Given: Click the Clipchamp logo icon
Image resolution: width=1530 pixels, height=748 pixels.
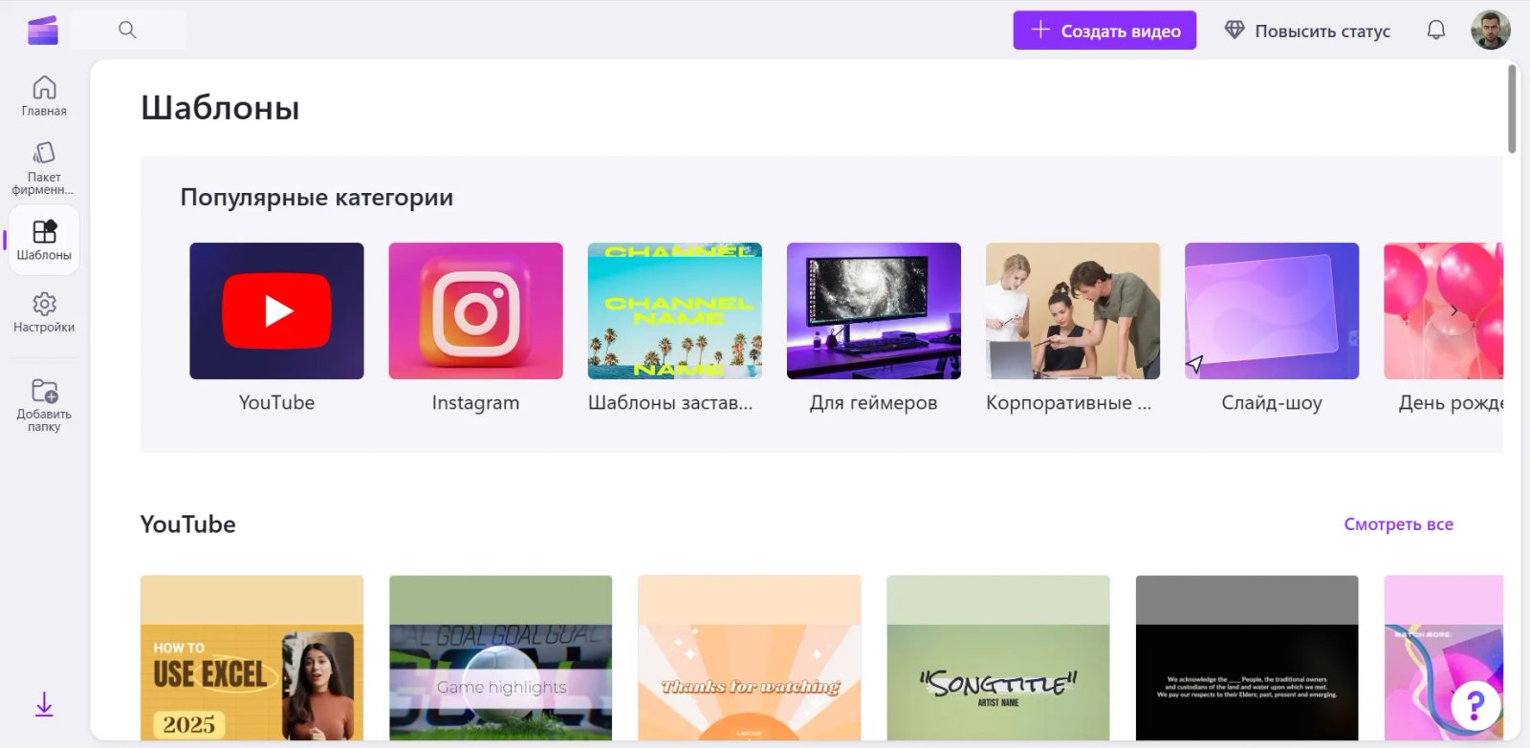Looking at the screenshot, I should click(43, 31).
